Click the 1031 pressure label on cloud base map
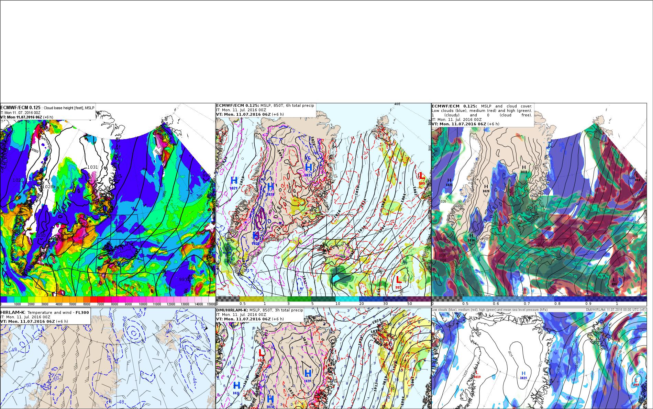The width and height of the screenshot is (653, 409). [x=92, y=167]
